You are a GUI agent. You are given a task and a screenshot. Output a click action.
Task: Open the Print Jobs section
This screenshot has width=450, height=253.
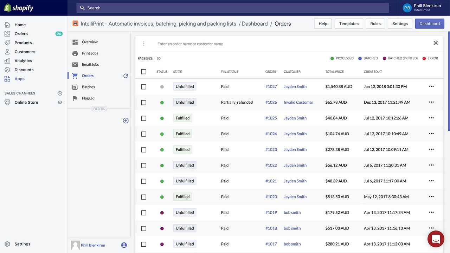pos(89,53)
